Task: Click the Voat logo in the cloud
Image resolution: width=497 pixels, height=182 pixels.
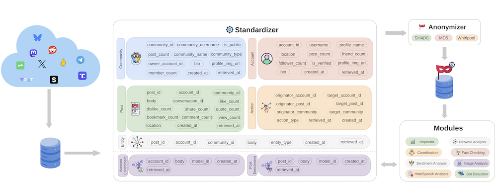Action: [26, 79]
